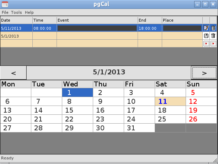Click trash icon in the 5/1/2013 row

(213, 36)
